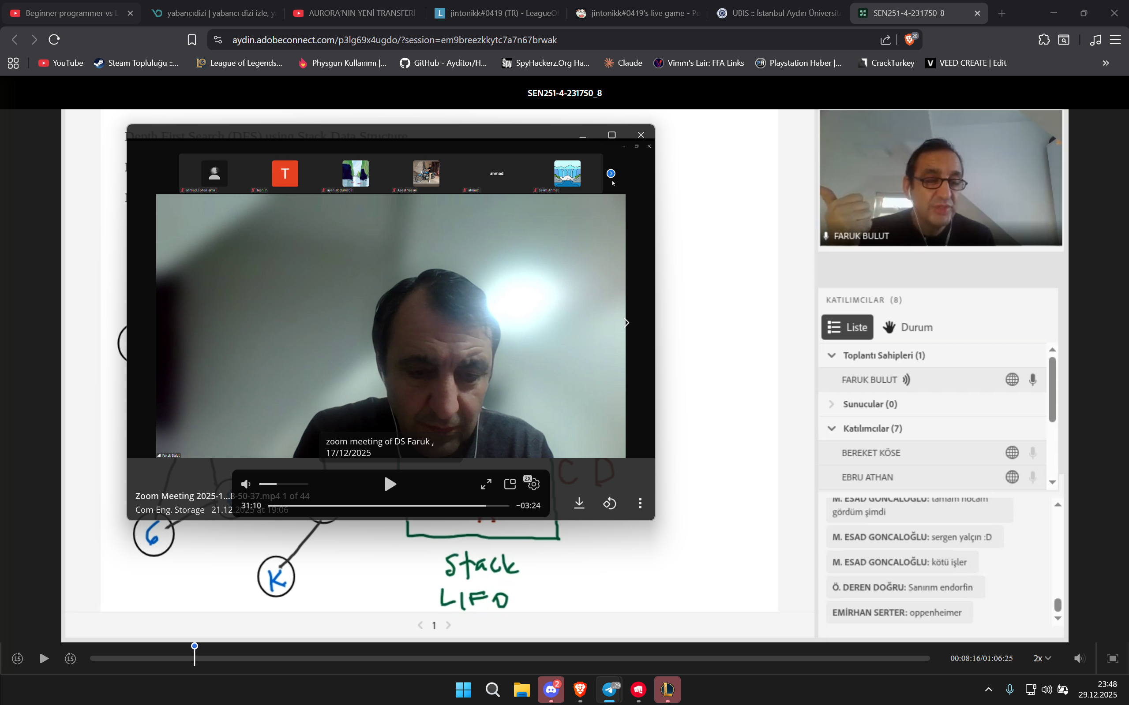Select EBRU ATHAN in the participant list
1129x705 pixels.
pos(933,477)
